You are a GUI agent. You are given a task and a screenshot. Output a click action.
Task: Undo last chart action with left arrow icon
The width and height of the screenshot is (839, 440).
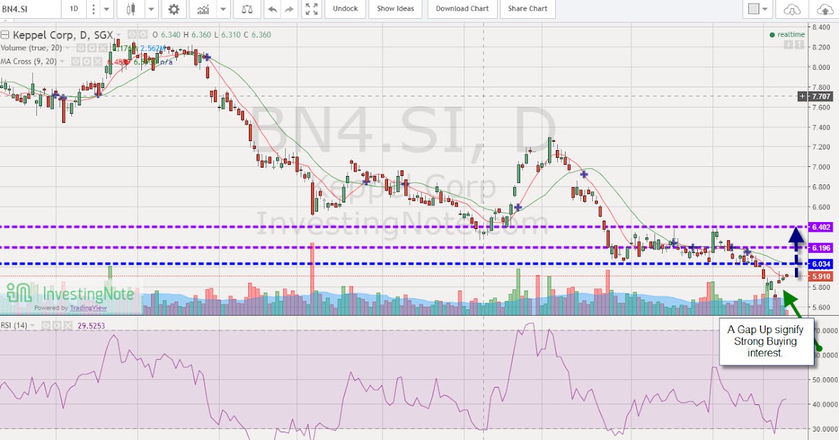[x=273, y=9]
